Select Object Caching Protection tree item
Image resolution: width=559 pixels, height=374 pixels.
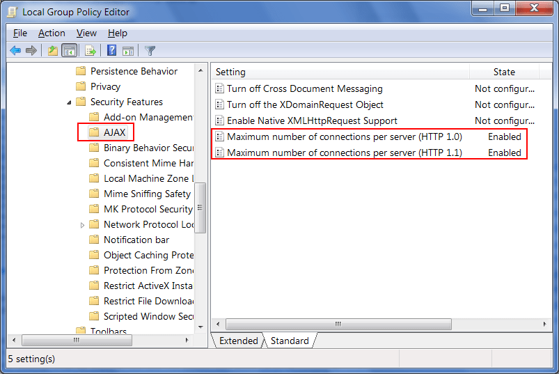click(148, 255)
